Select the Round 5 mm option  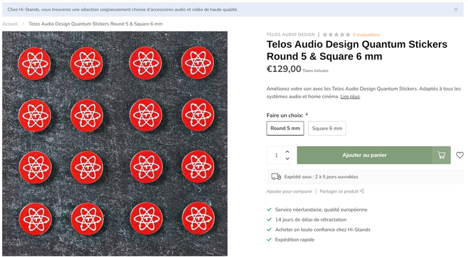285,128
